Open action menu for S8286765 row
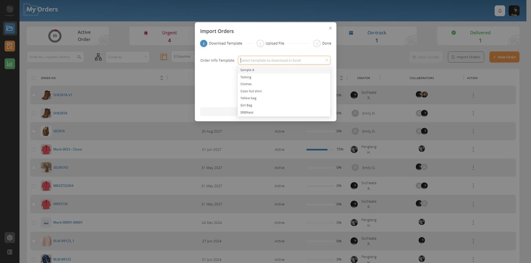This screenshot has width=531, height=263. pyautogui.click(x=473, y=168)
